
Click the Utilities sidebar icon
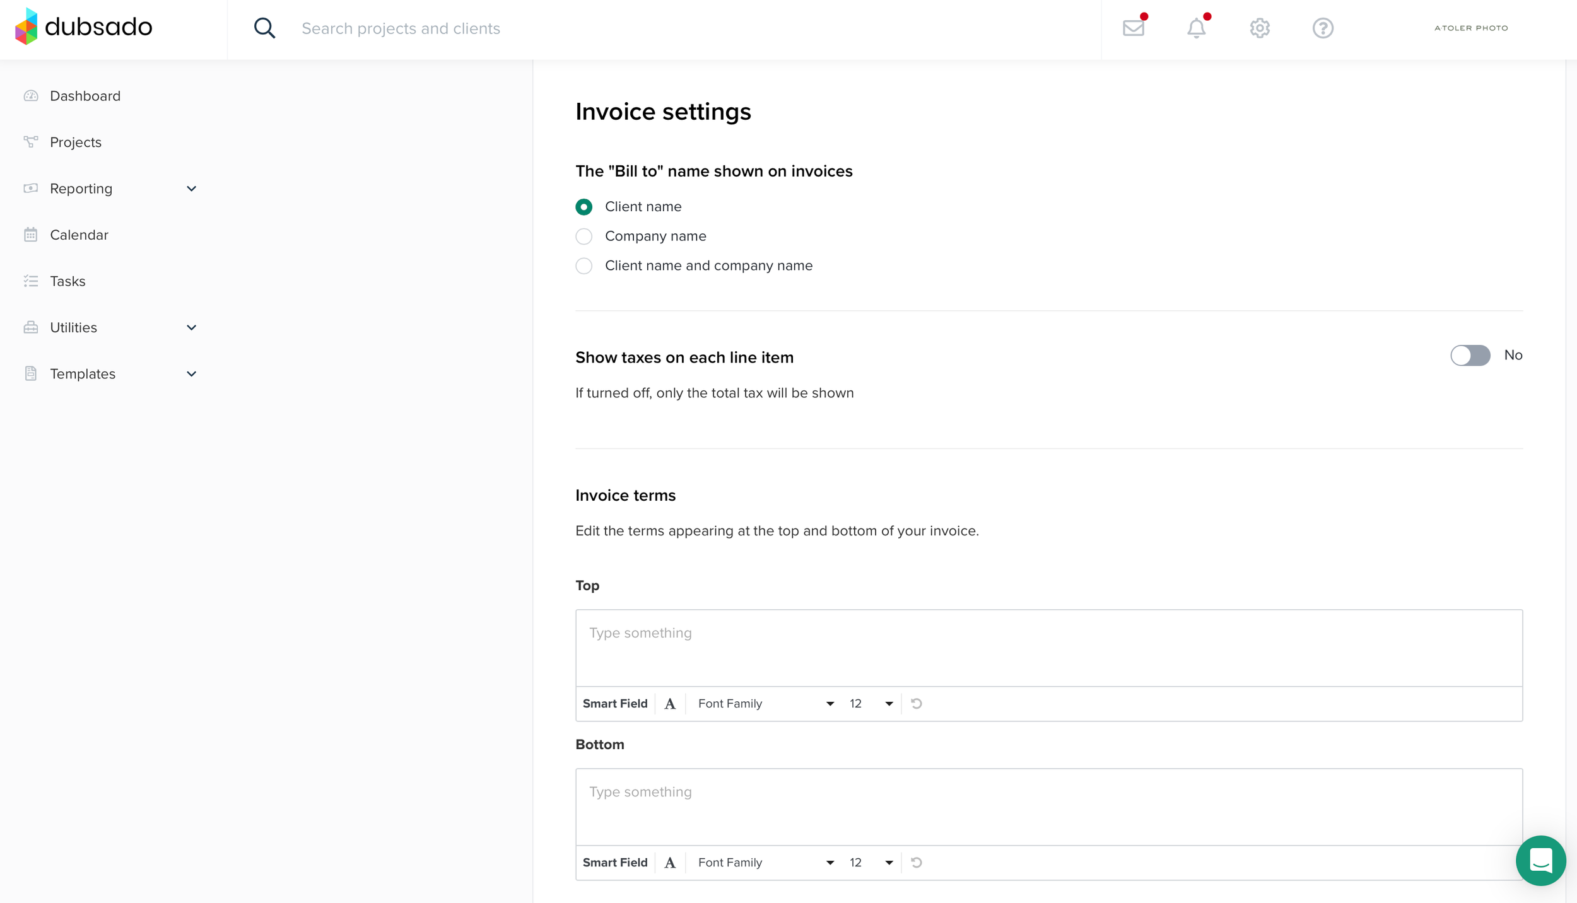click(31, 327)
